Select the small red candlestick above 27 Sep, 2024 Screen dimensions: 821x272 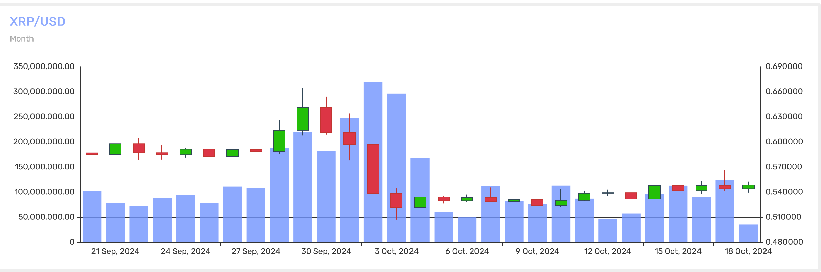256,151
